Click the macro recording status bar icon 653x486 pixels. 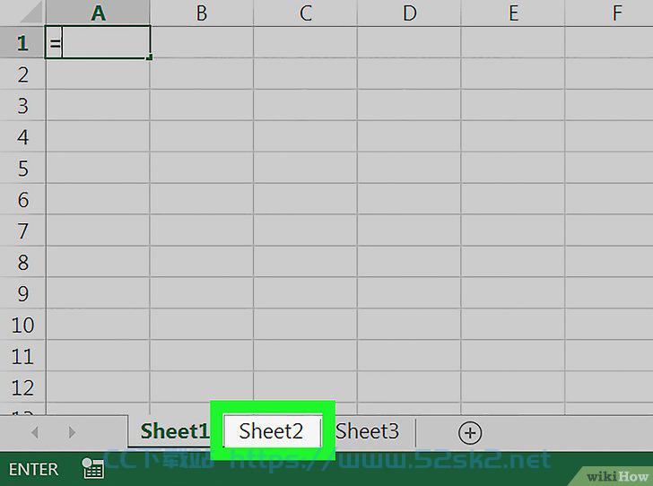(93, 468)
